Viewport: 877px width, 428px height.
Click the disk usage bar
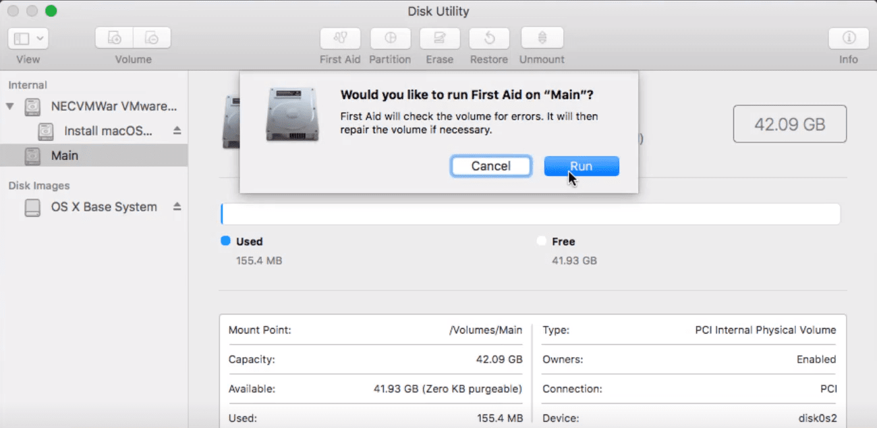point(530,214)
